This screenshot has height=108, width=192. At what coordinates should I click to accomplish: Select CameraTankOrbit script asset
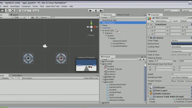pos(116,85)
